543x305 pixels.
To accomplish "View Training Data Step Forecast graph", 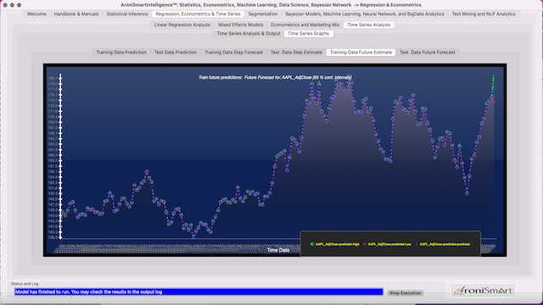I will [x=234, y=53].
